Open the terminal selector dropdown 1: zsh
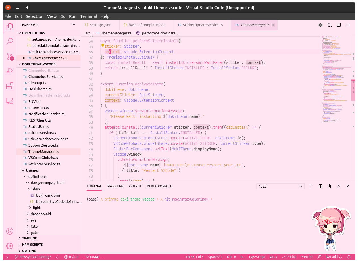Screen dimensions: 358x263 point(280,187)
